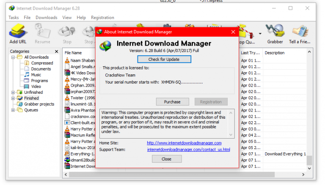The height and width of the screenshot is (185, 325).
Task: Click the warning text scroll down arrow
Action: click(x=231, y=135)
